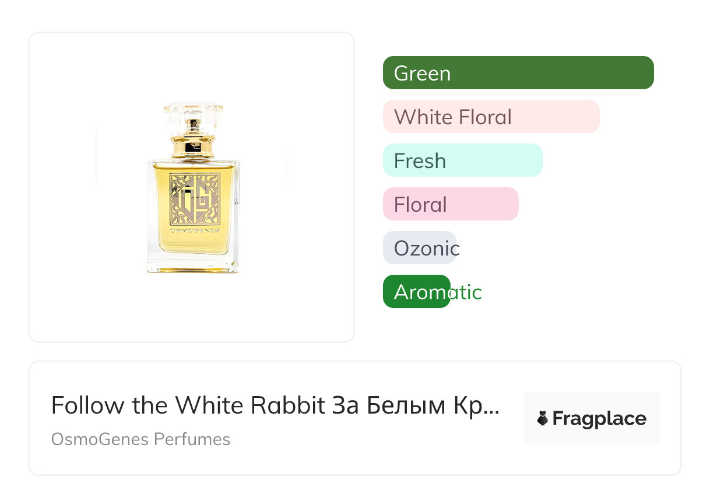The image size is (710, 504).
Task: Click the Fragplace bottle icon
Action: coord(543,418)
